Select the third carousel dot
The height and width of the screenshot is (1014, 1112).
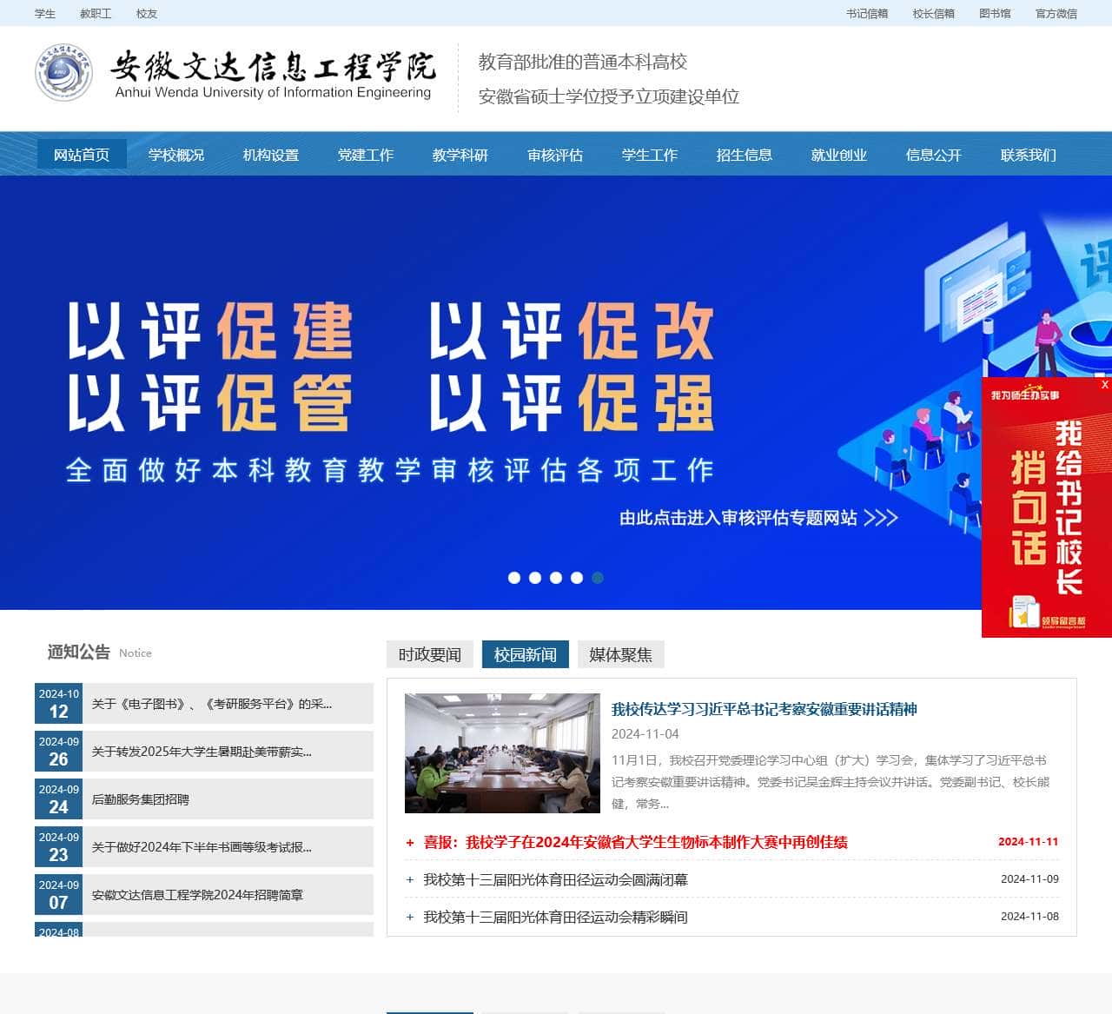tap(556, 578)
